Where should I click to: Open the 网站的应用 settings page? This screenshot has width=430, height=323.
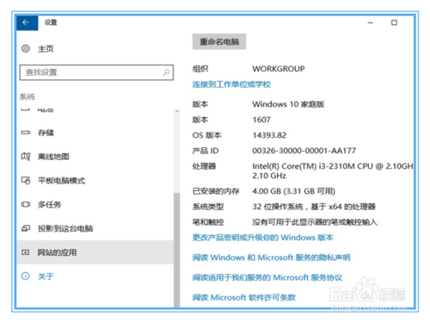tap(95, 252)
